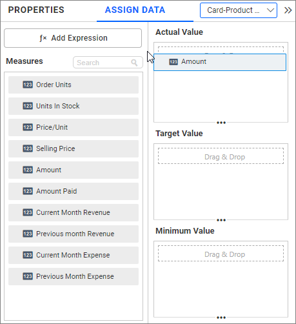Click the numeric icon of Amount Paid measure

coord(28,191)
